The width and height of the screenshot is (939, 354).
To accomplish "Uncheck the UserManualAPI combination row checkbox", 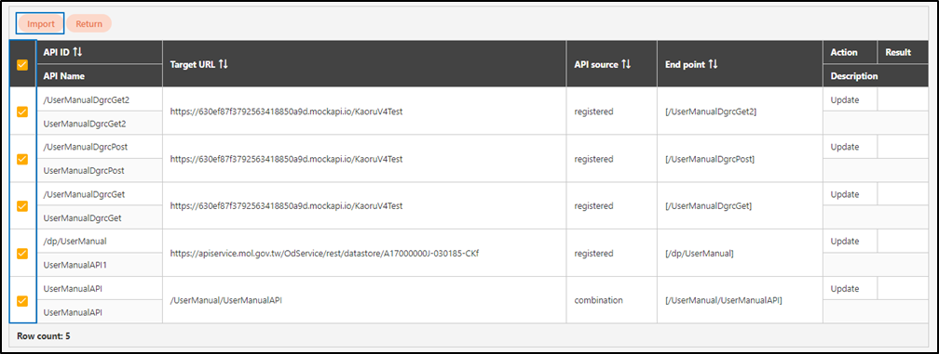I will coord(22,300).
